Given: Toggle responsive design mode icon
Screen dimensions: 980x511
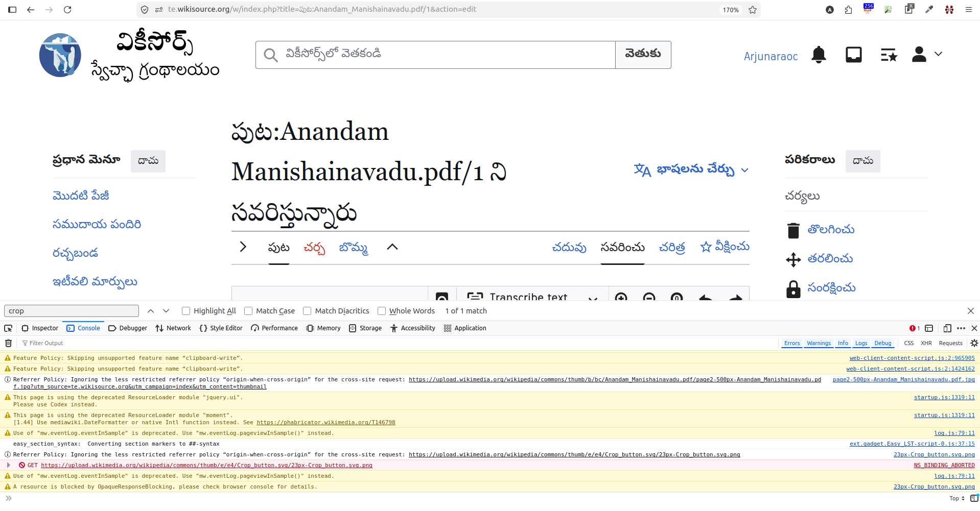Looking at the screenshot, I should coord(947,328).
